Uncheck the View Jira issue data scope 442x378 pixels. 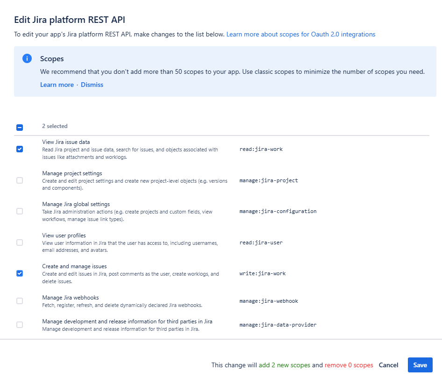pos(20,149)
